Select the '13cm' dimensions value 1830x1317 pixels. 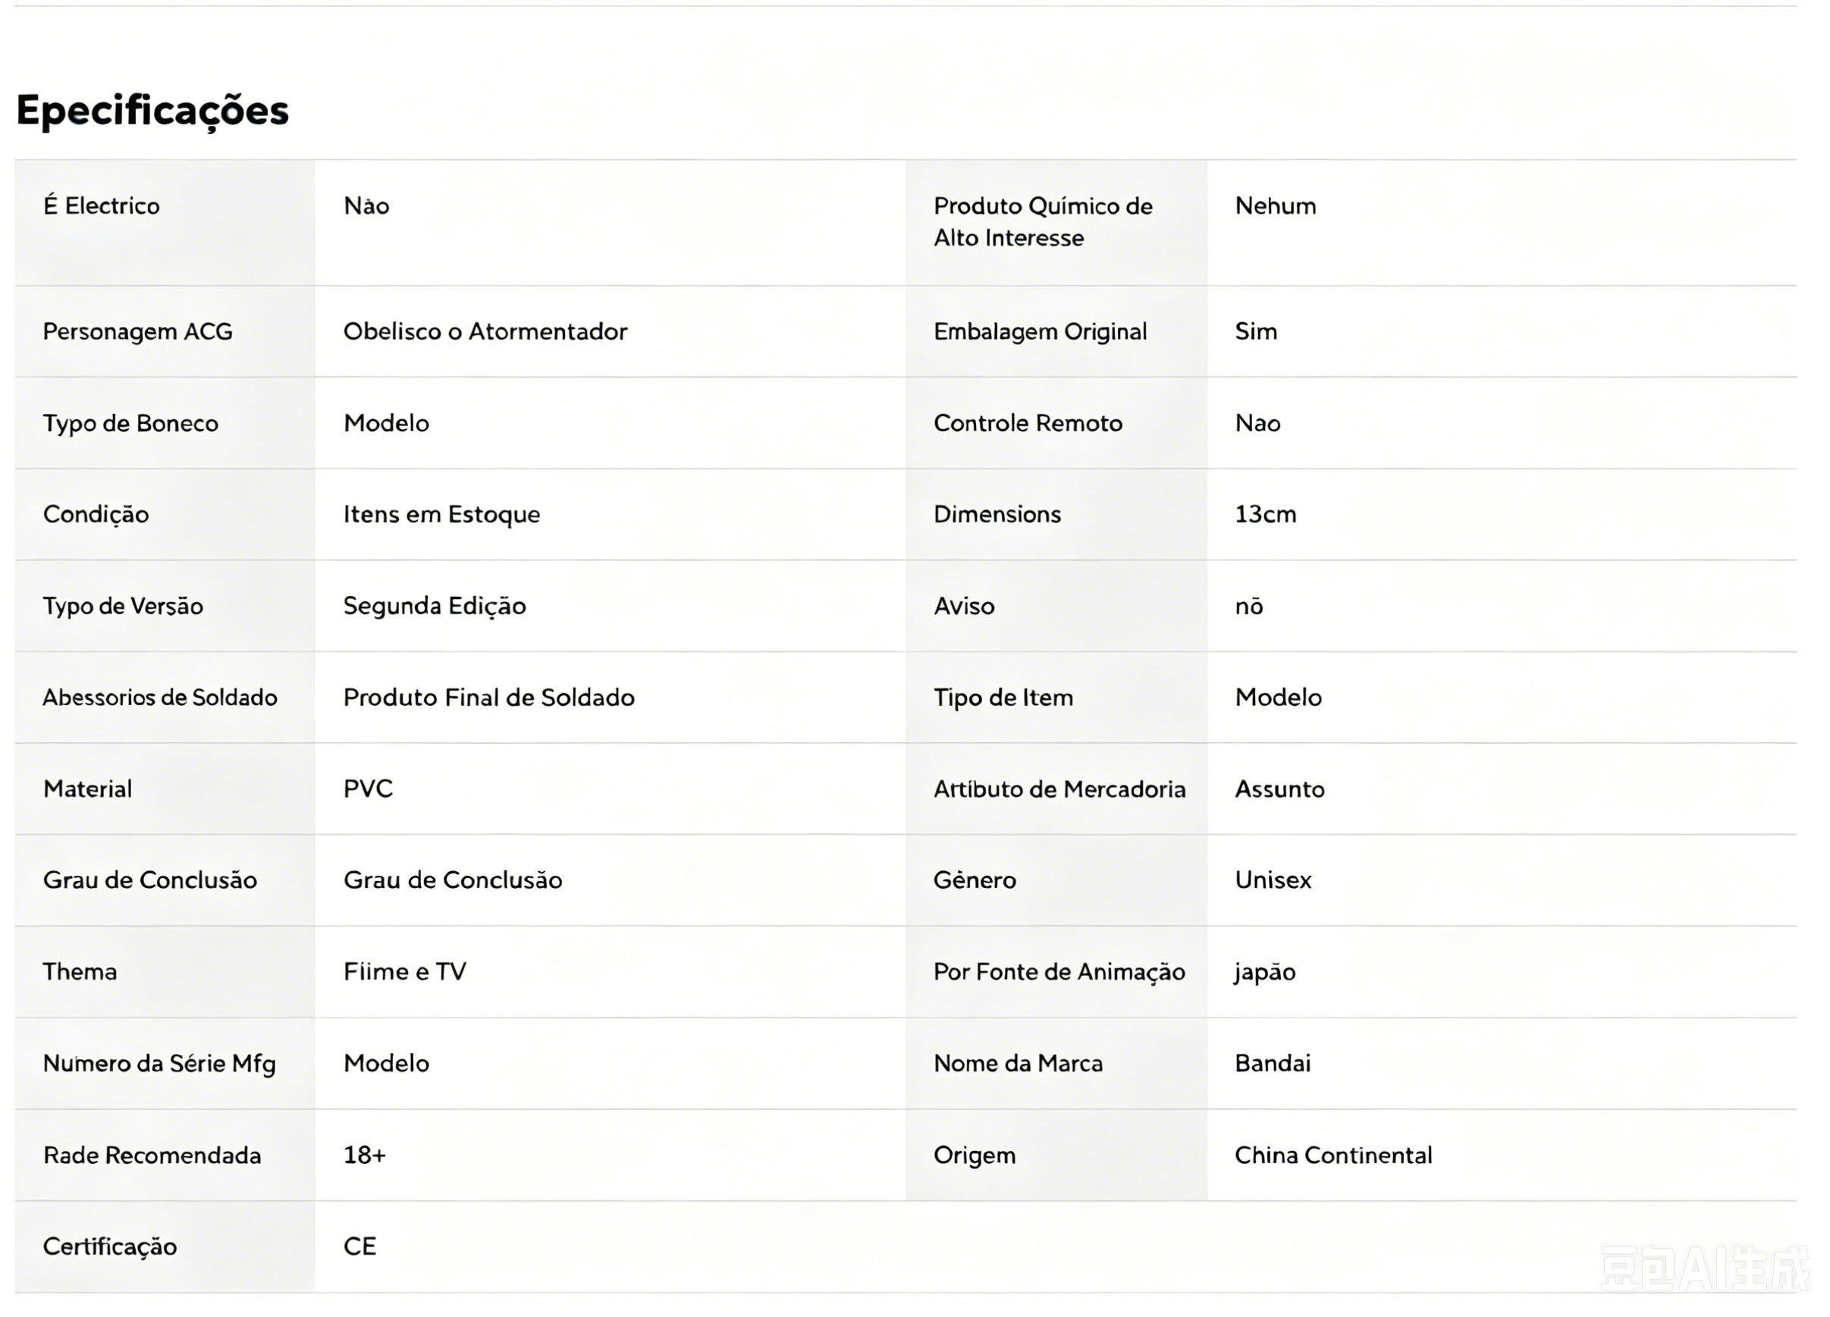(1265, 515)
